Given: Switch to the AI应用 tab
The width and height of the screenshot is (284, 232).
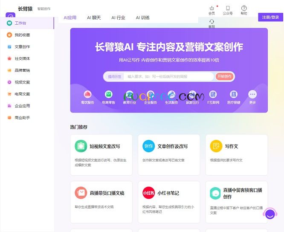Looking at the screenshot, I should 70,18.
